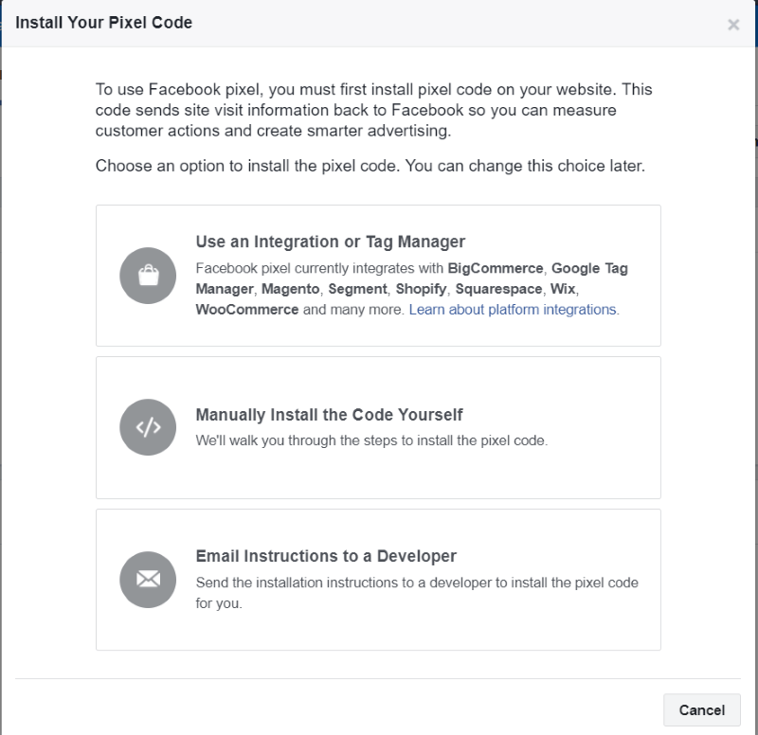Pick Email Instructions to a Developer heading
Viewport: 758px width, 735px height.
click(x=326, y=556)
